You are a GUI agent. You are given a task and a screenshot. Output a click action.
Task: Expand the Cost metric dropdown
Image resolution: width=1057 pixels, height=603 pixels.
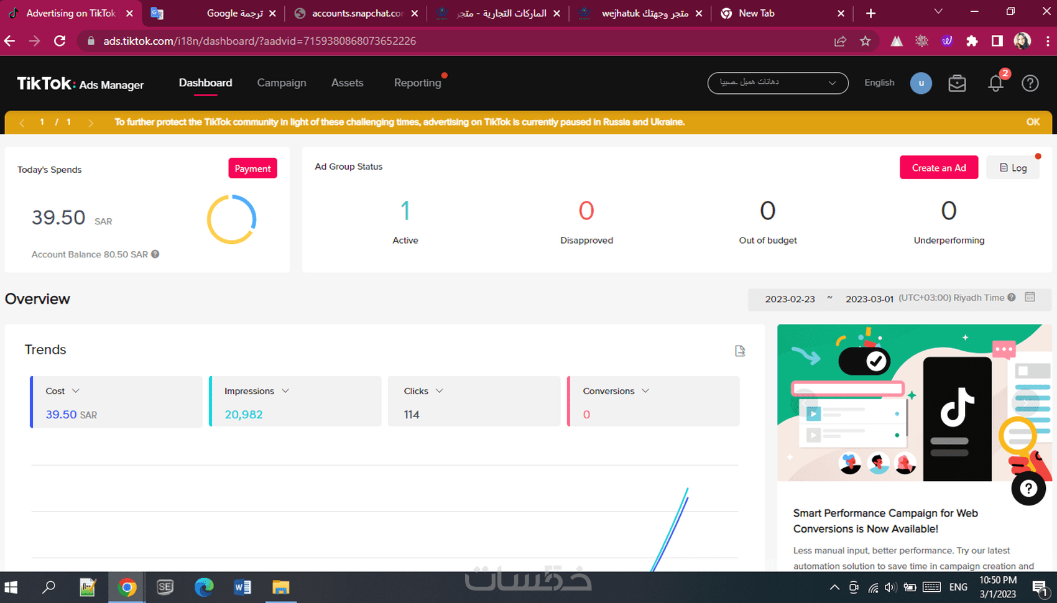click(x=76, y=391)
